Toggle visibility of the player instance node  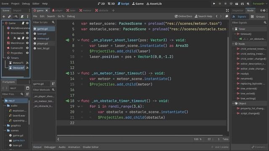point(27,38)
